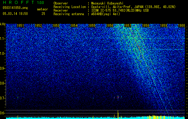Click the 1854 time axis marker
The width and height of the screenshot is (188, 119).
[74, 26]
